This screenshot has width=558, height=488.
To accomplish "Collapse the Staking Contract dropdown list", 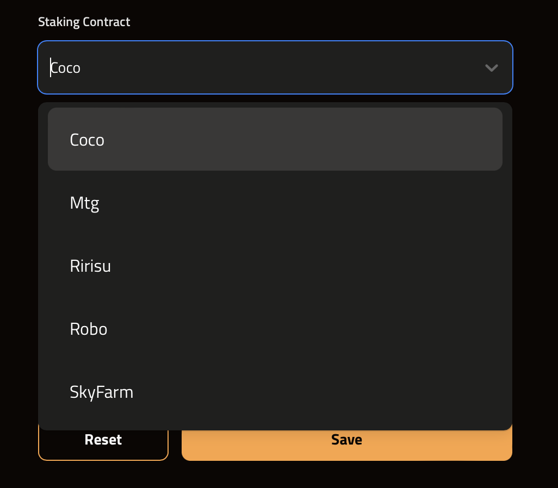I will pos(491,68).
